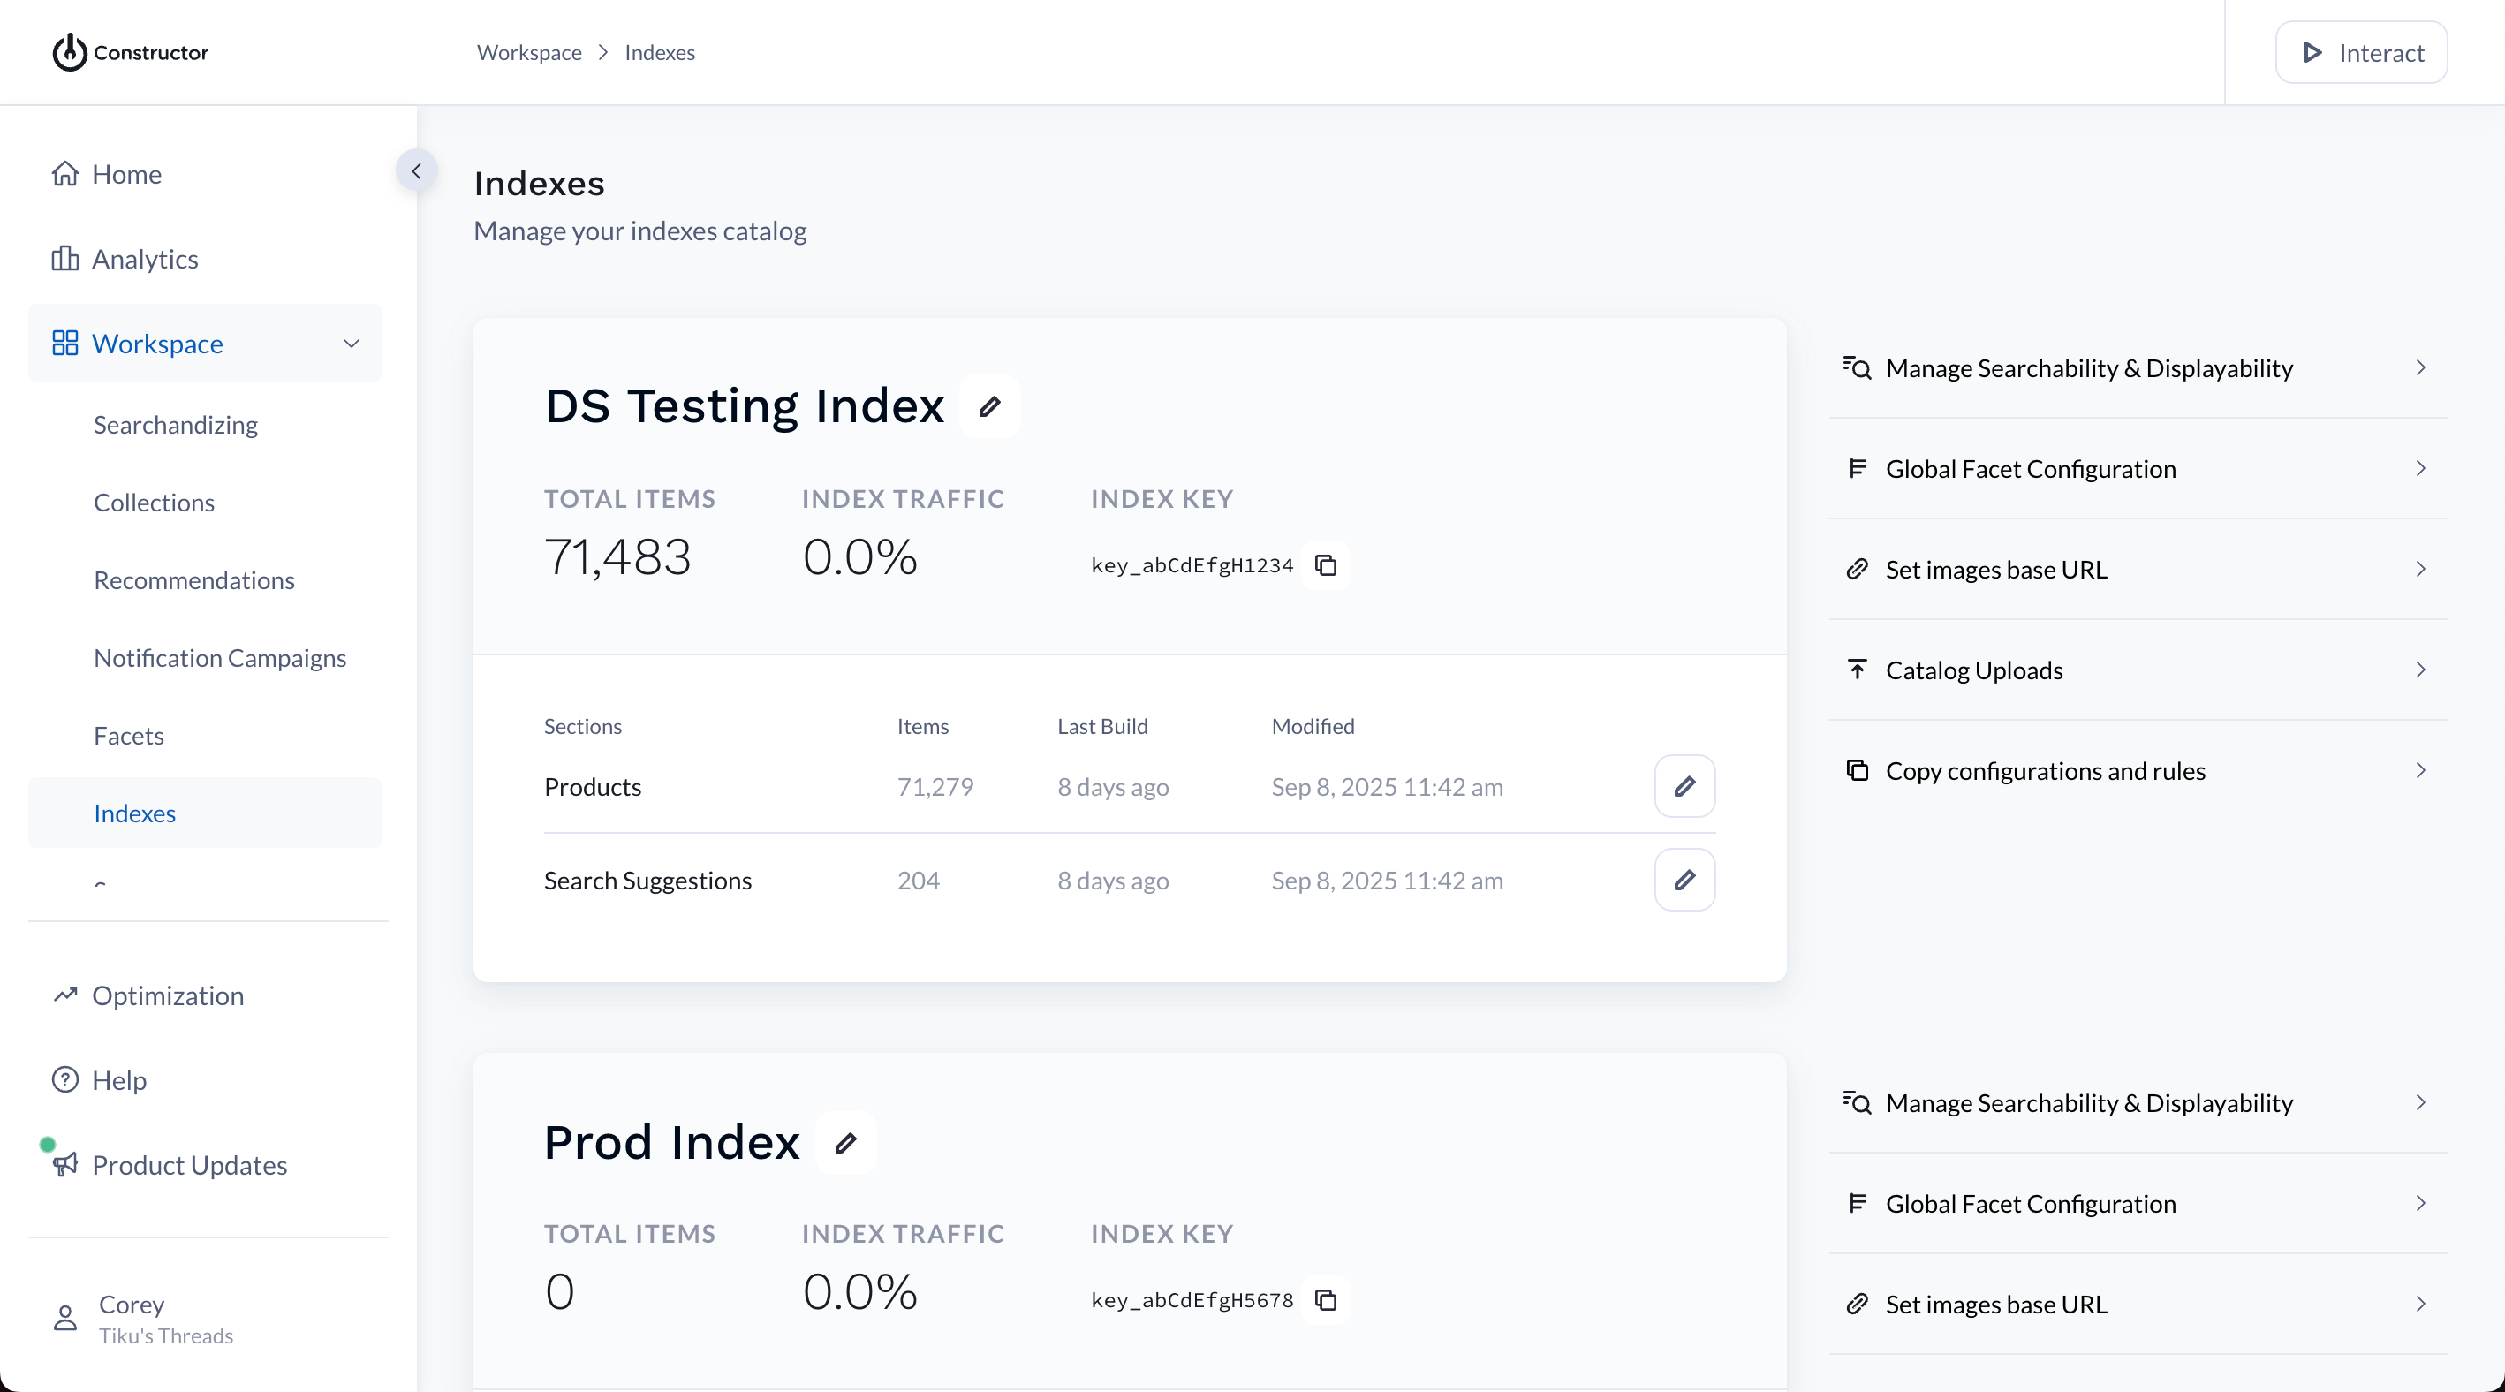Copy the DS Testing Index key

[x=1327, y=564]
